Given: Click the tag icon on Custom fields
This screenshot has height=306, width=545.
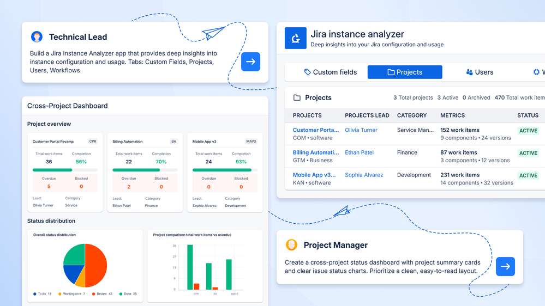Looking at the screenshot, I should (307, 72).
